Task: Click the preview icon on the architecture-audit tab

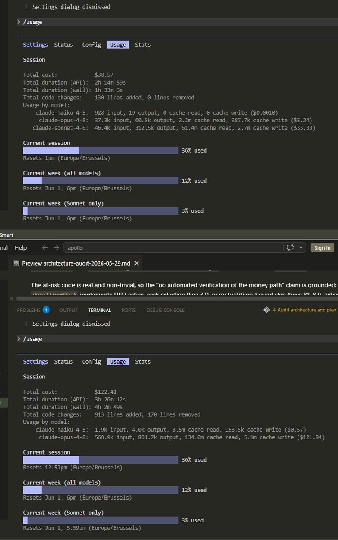Action: point(16,263)
